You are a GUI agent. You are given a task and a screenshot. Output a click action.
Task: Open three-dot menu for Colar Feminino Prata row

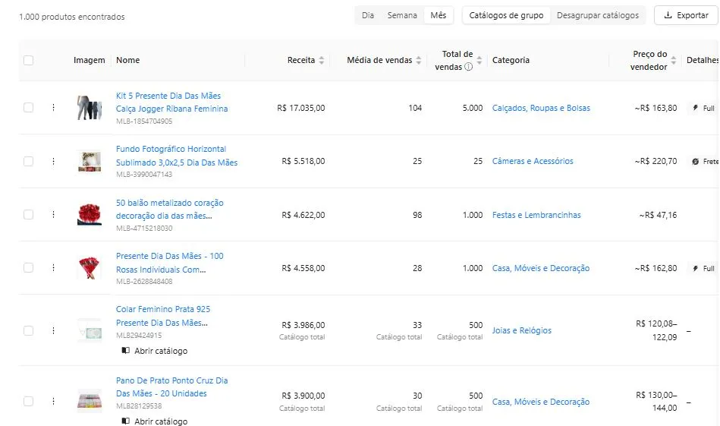tap(53, 330)
